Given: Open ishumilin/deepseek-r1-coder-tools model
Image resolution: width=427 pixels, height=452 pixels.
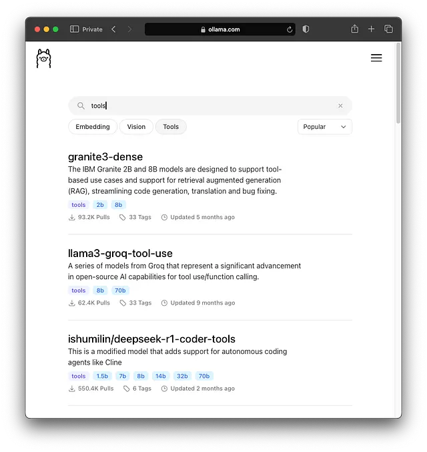Looking at the screenshot, I should click(x=151, y=339).
